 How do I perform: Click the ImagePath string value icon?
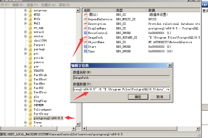[x=86, y=37]
